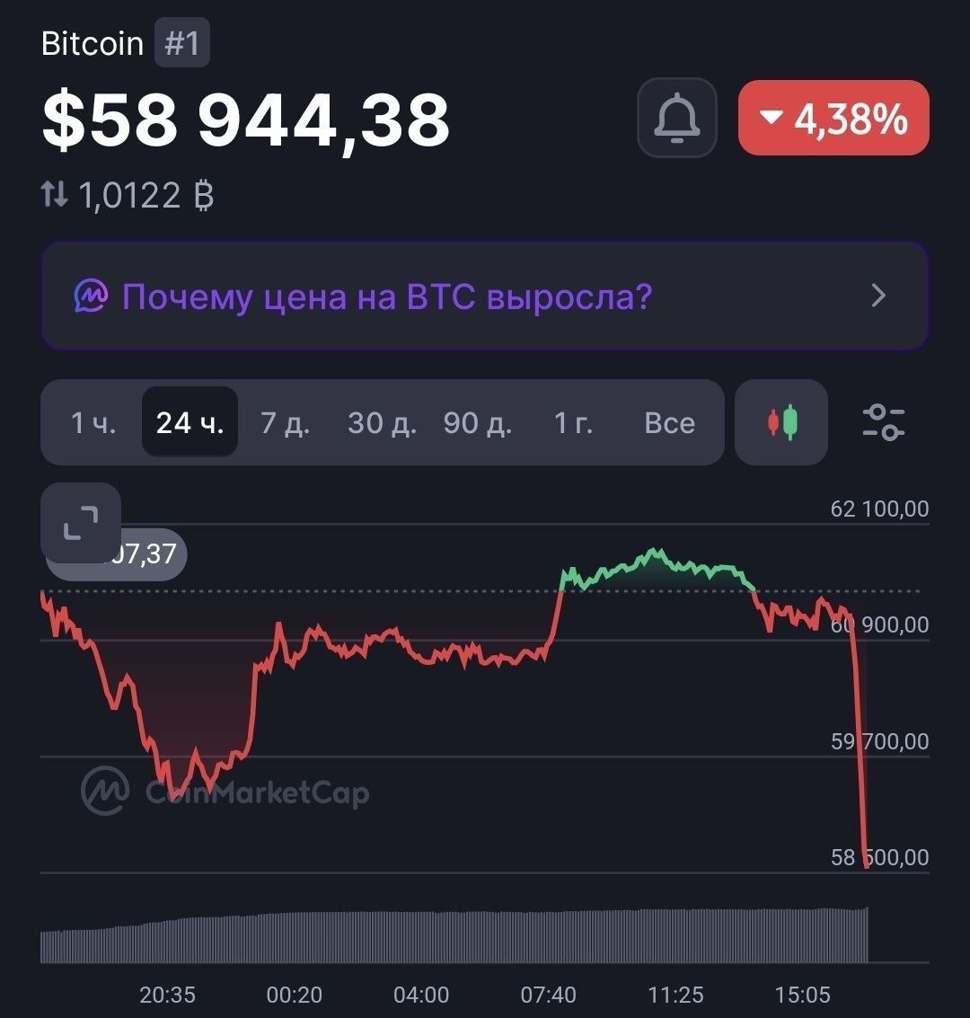Switch to candlestick chart view

781,422
